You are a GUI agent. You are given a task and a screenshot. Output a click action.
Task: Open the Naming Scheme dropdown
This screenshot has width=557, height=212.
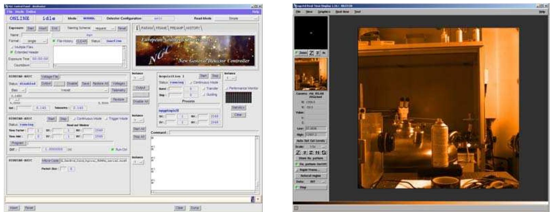click(104, 28)
